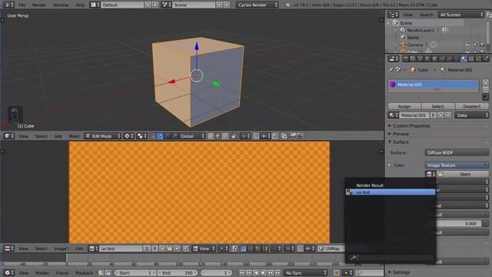Viewport: 492px width, 277px height.
Task: Open the No Sync dropdown in timeline
Action: (306, 273)
